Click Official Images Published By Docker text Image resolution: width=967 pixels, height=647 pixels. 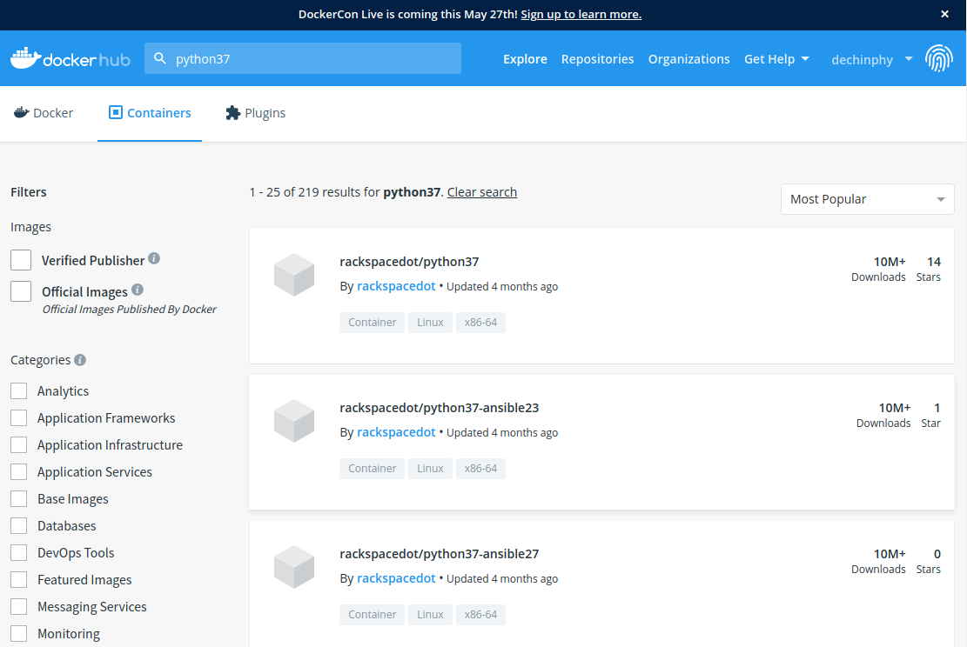coord(129,310)
